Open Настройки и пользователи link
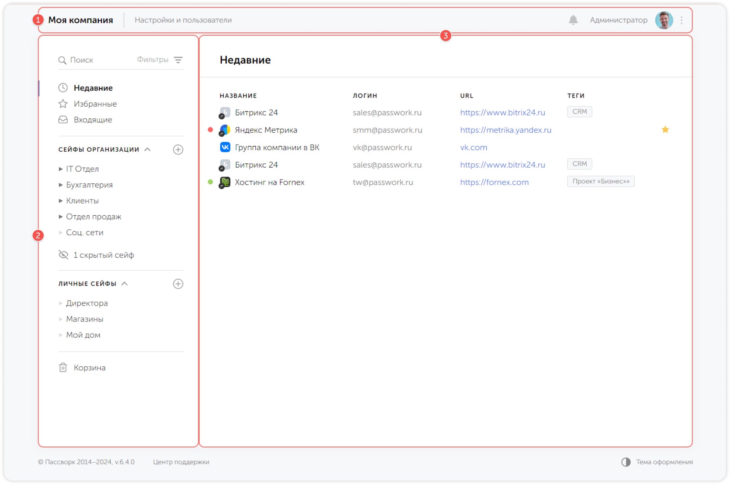The width and height of the screenshot is (730, 485). coord(183,20)
